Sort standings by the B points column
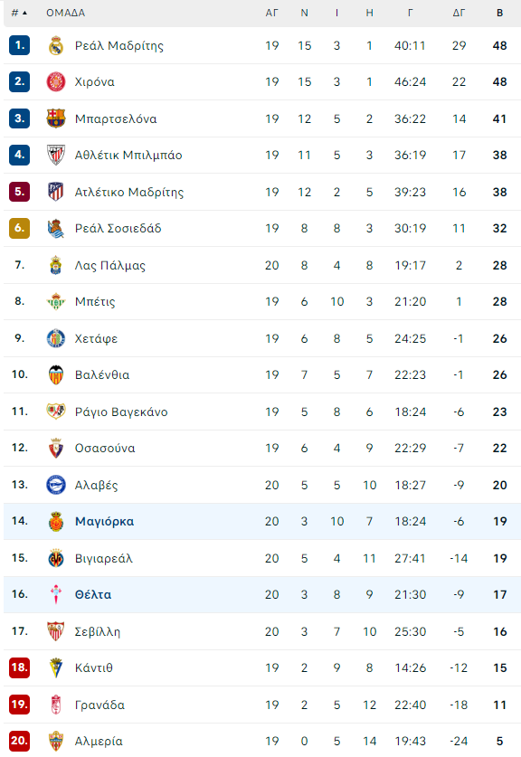 (500, 13)
